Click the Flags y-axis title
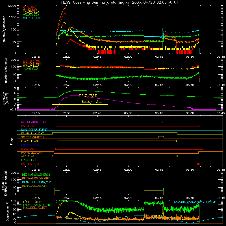The width and height of the screenshot is (226, 226). (12, 141)
